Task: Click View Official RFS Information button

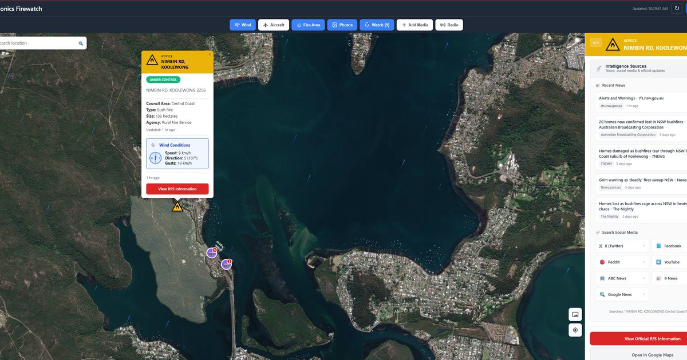Action: pyautogui.click(x=639, y=339)
